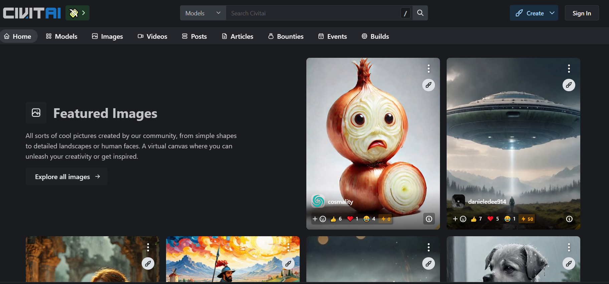Open danieledee914 user avatar
Image resolution: width=609 pixels, height=284 pixels.
pyautogui.click(x=458, y=201)
